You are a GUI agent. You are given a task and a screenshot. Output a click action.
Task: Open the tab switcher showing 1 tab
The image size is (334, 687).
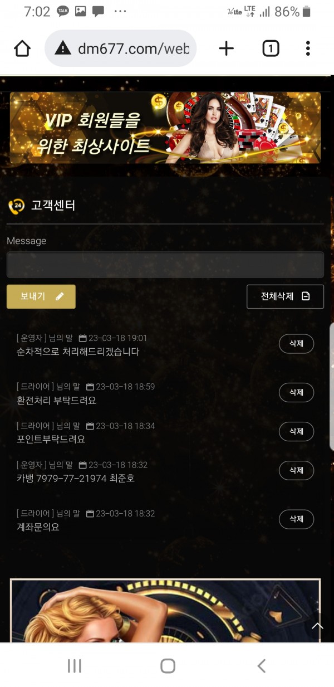pyautogui.click(x=270, y=49)
